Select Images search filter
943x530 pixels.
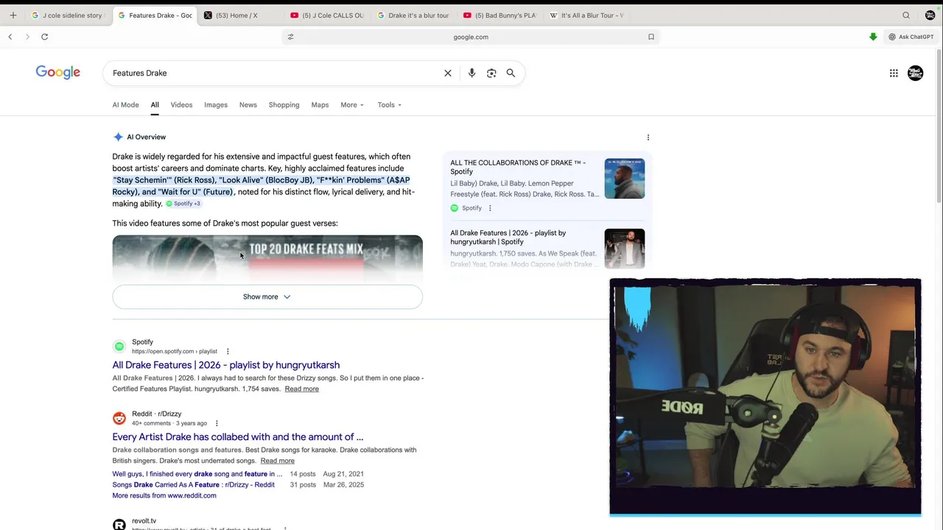(216, 105)
